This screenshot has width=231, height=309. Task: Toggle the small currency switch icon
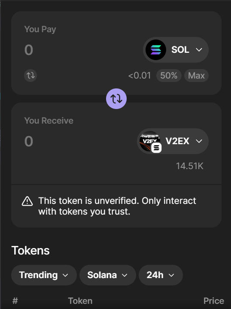(x=30, y=75)
